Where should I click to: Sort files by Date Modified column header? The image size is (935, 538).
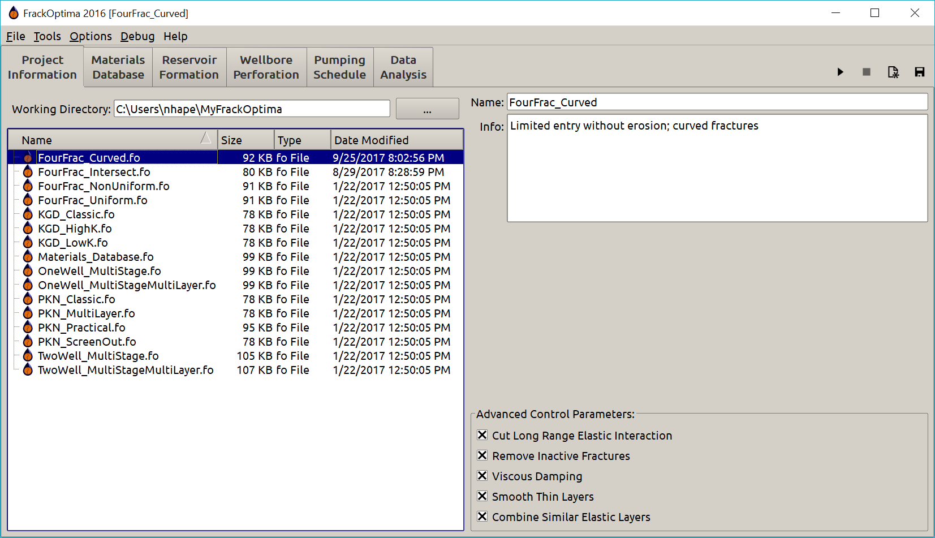[x=397, y=140]
